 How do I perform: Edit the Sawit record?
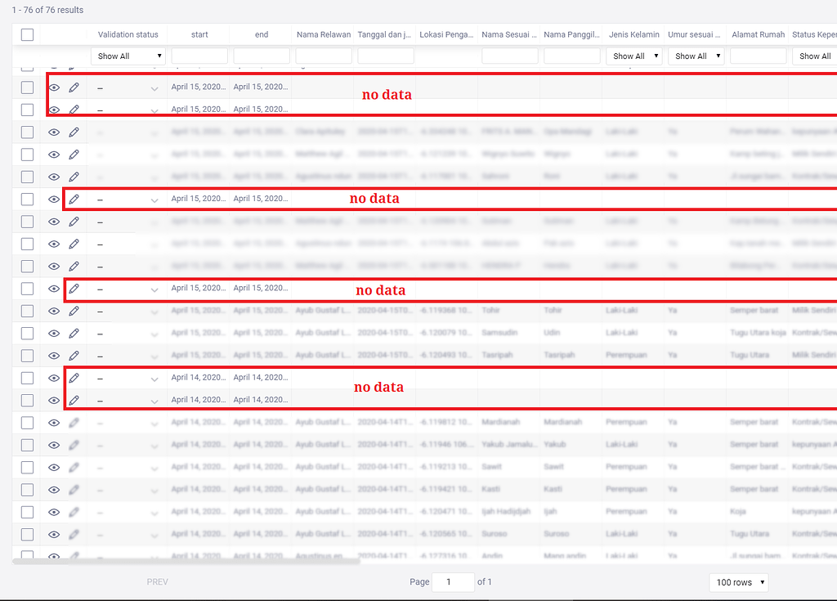pos(74,466)
